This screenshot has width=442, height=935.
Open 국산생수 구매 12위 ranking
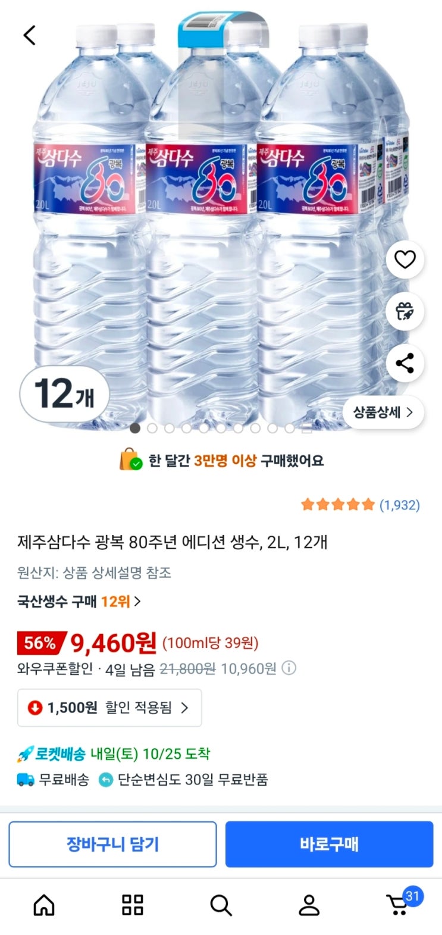click(79, 601)
